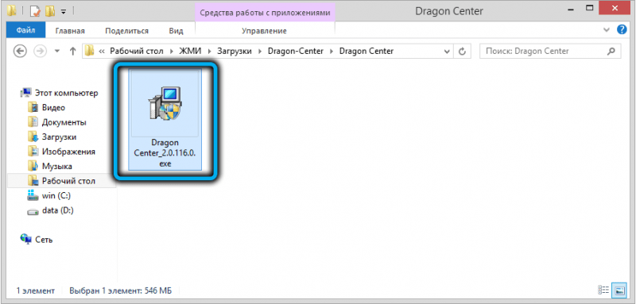The width and height of the screenshot is (636, 304).
Task: Click the 1 элемент status bar text
Action: (x=35, y=291)
